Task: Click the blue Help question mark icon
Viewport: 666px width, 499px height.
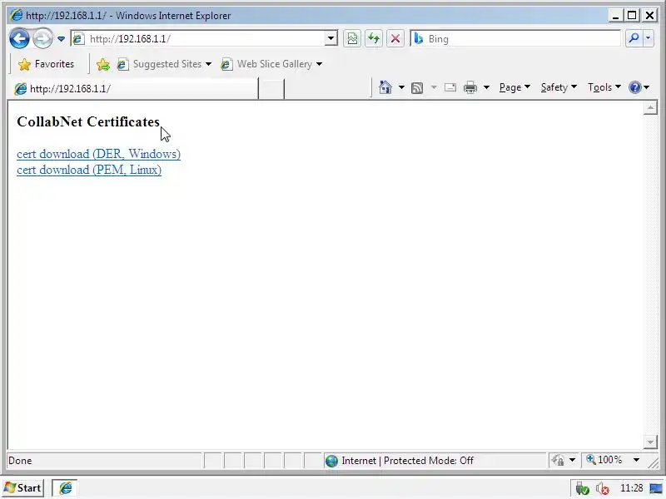Action: (635, 87)
